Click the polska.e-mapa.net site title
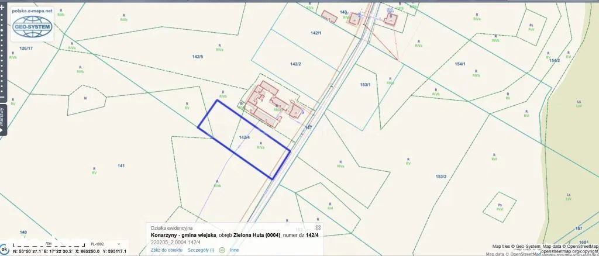The width and height of the screenshot is (599, 256). click(x=32, y=11)
